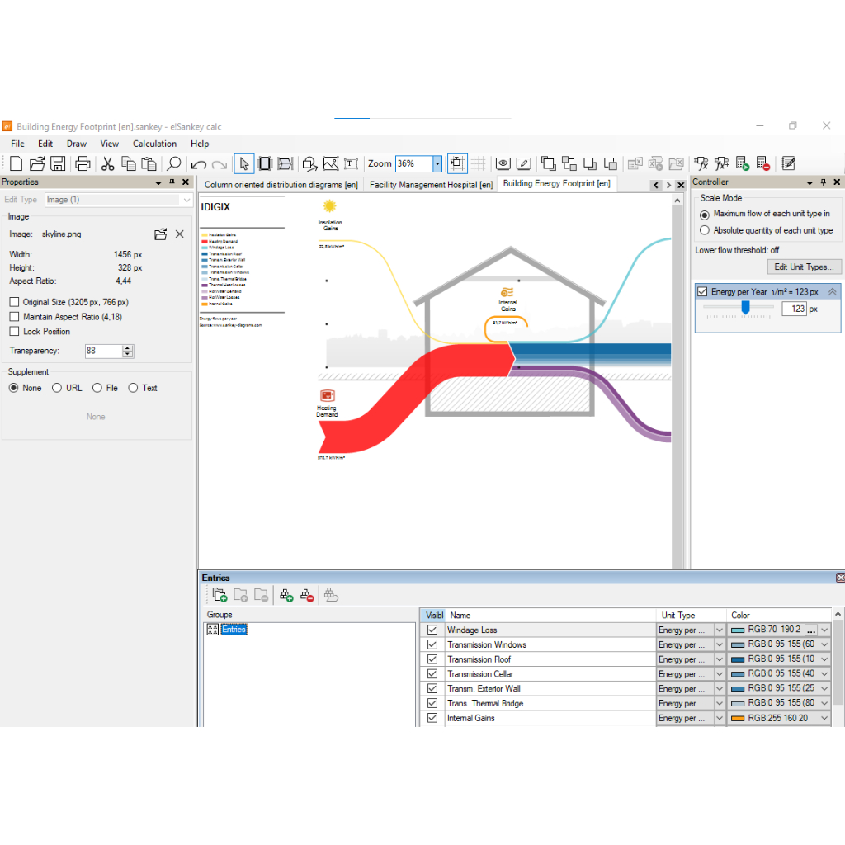Open the Controller panel options arrow
Viewport: 845px width, 845px height.
[x=810, y=182]
